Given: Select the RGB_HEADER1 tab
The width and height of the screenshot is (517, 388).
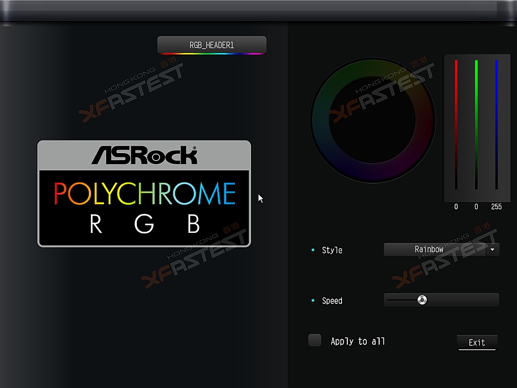Looking at the screenshot, I should pos(212,45).
